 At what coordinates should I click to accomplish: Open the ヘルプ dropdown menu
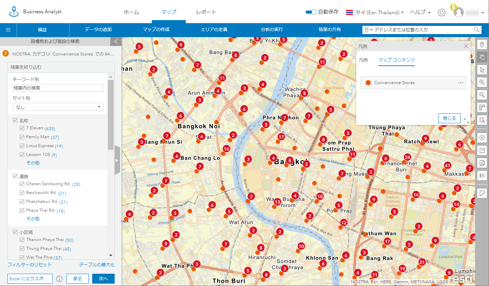tap(420, 13)
